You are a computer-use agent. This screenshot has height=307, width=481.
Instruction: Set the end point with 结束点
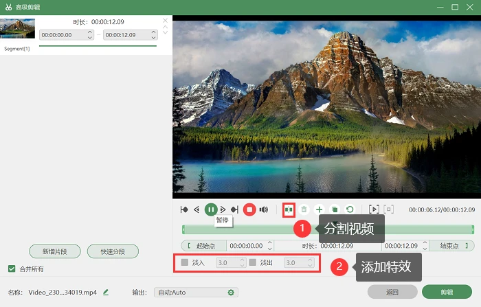click(451, 246)
